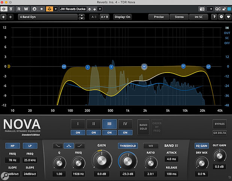Select IN analyzer source
The width and height of the screenshot is (232, 181).
pos(227,28)
